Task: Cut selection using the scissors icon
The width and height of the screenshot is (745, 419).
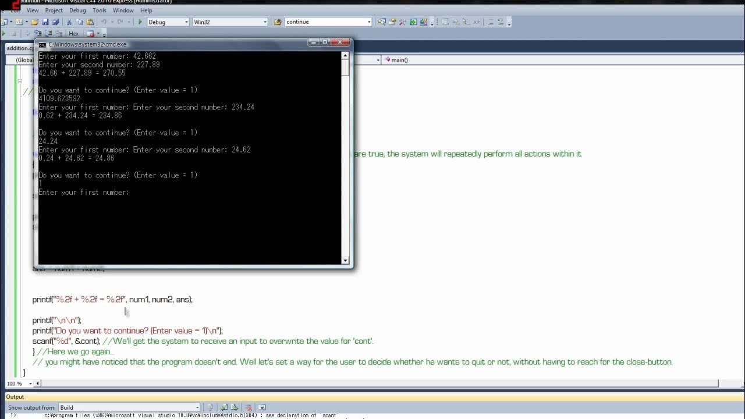Action: [69, 22]
